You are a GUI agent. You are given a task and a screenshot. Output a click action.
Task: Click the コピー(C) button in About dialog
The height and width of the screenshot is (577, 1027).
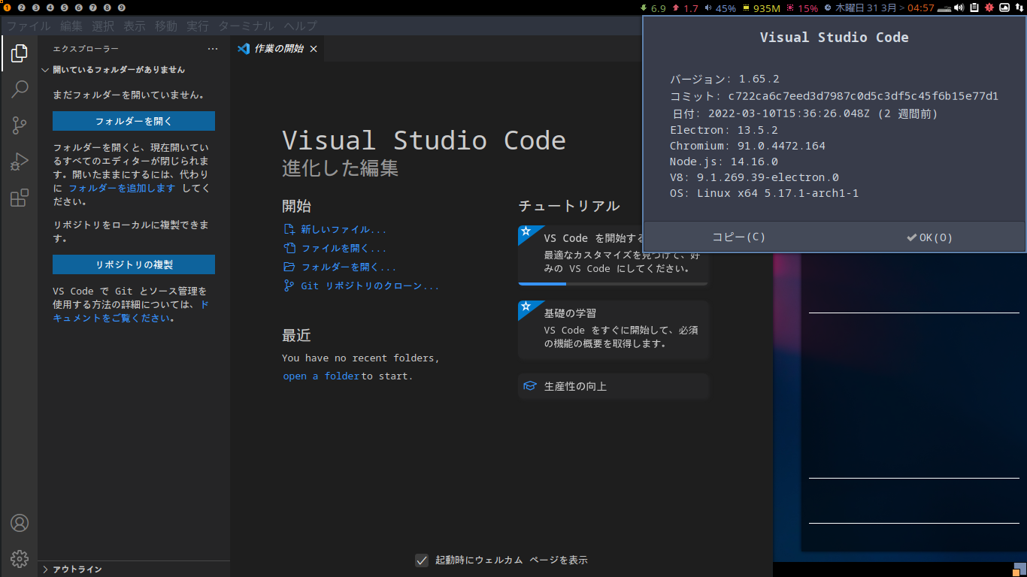pos(738,237)
